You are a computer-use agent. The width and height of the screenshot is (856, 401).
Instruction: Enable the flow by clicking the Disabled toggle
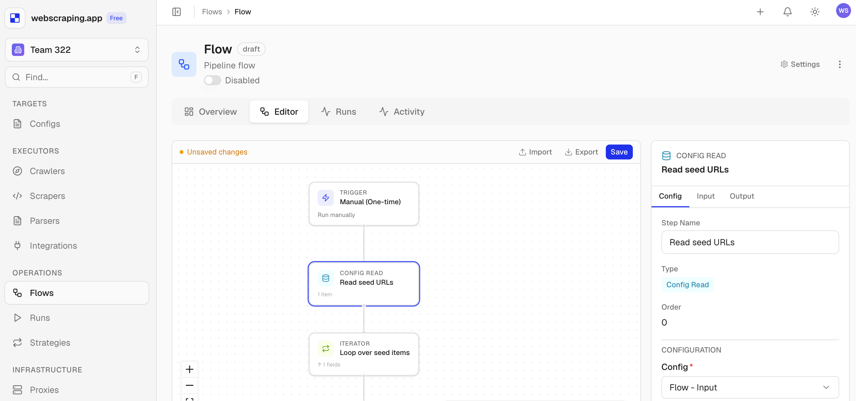tap(212, 80)
